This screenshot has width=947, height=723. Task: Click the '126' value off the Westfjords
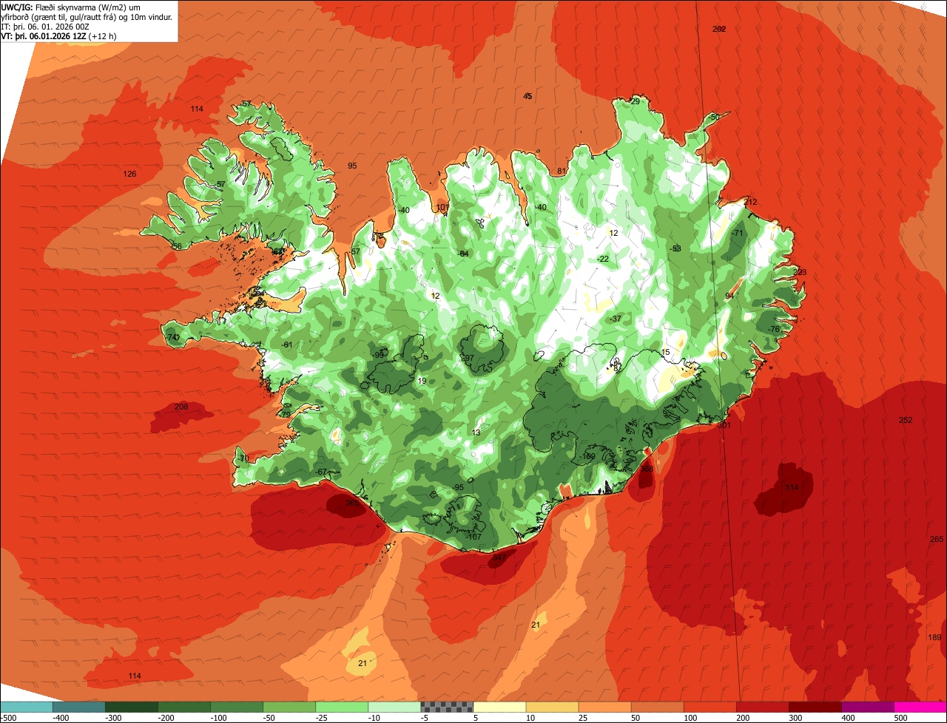(129, 174)
